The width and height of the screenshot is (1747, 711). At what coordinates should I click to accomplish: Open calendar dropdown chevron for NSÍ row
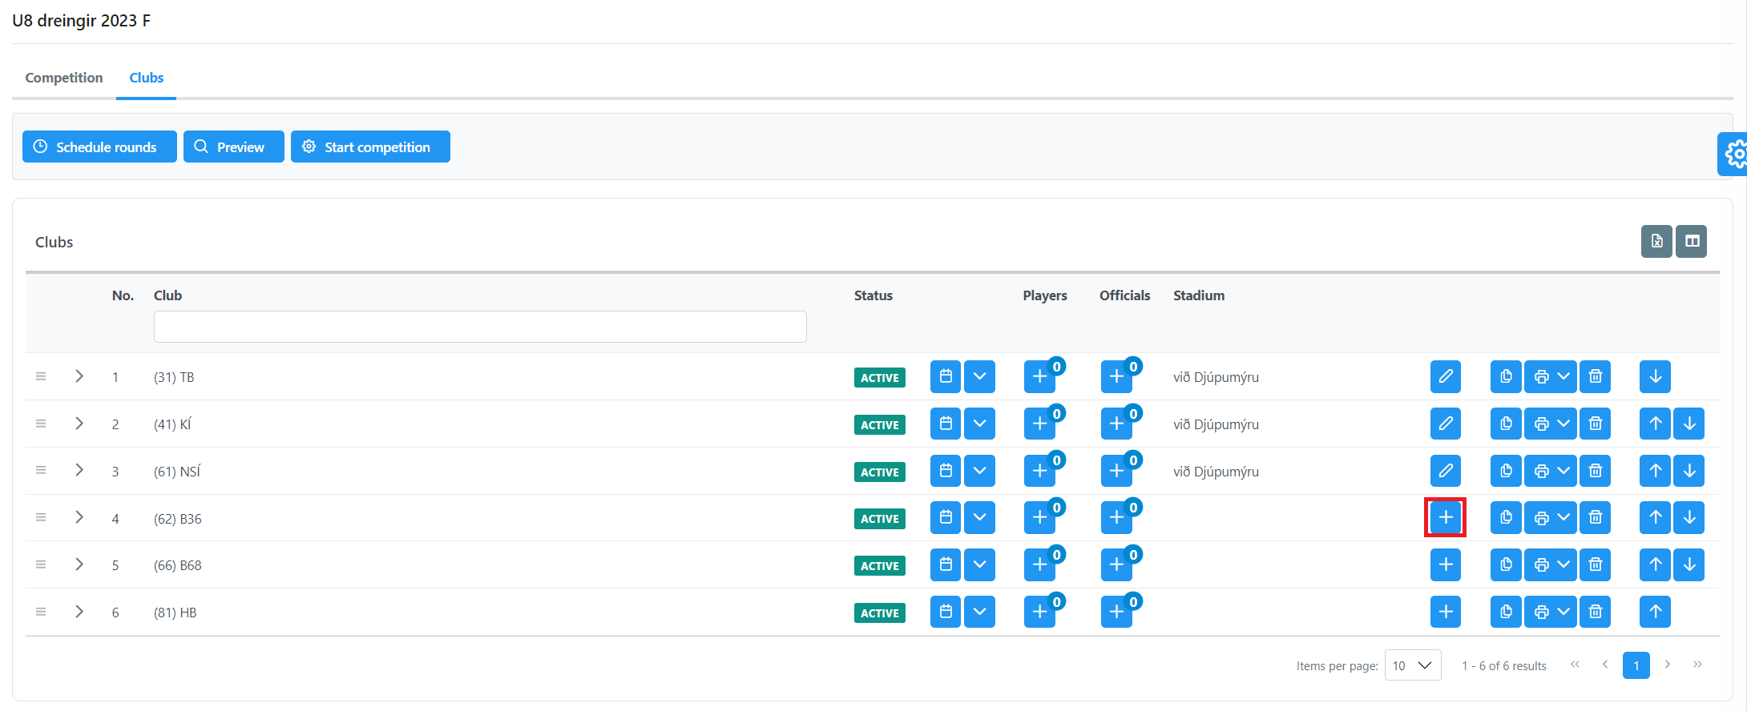click(x=979, y=471)
